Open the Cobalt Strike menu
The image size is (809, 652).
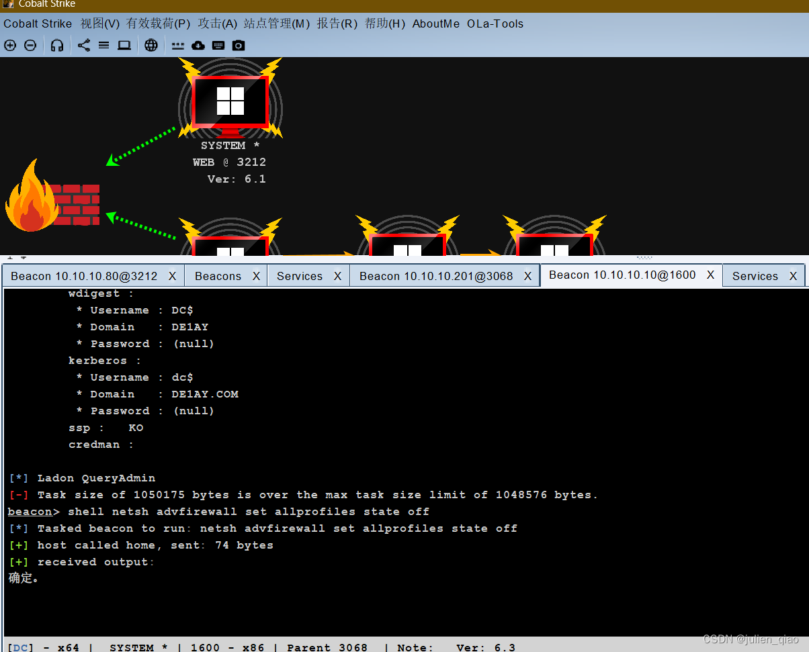coord(38,24)
